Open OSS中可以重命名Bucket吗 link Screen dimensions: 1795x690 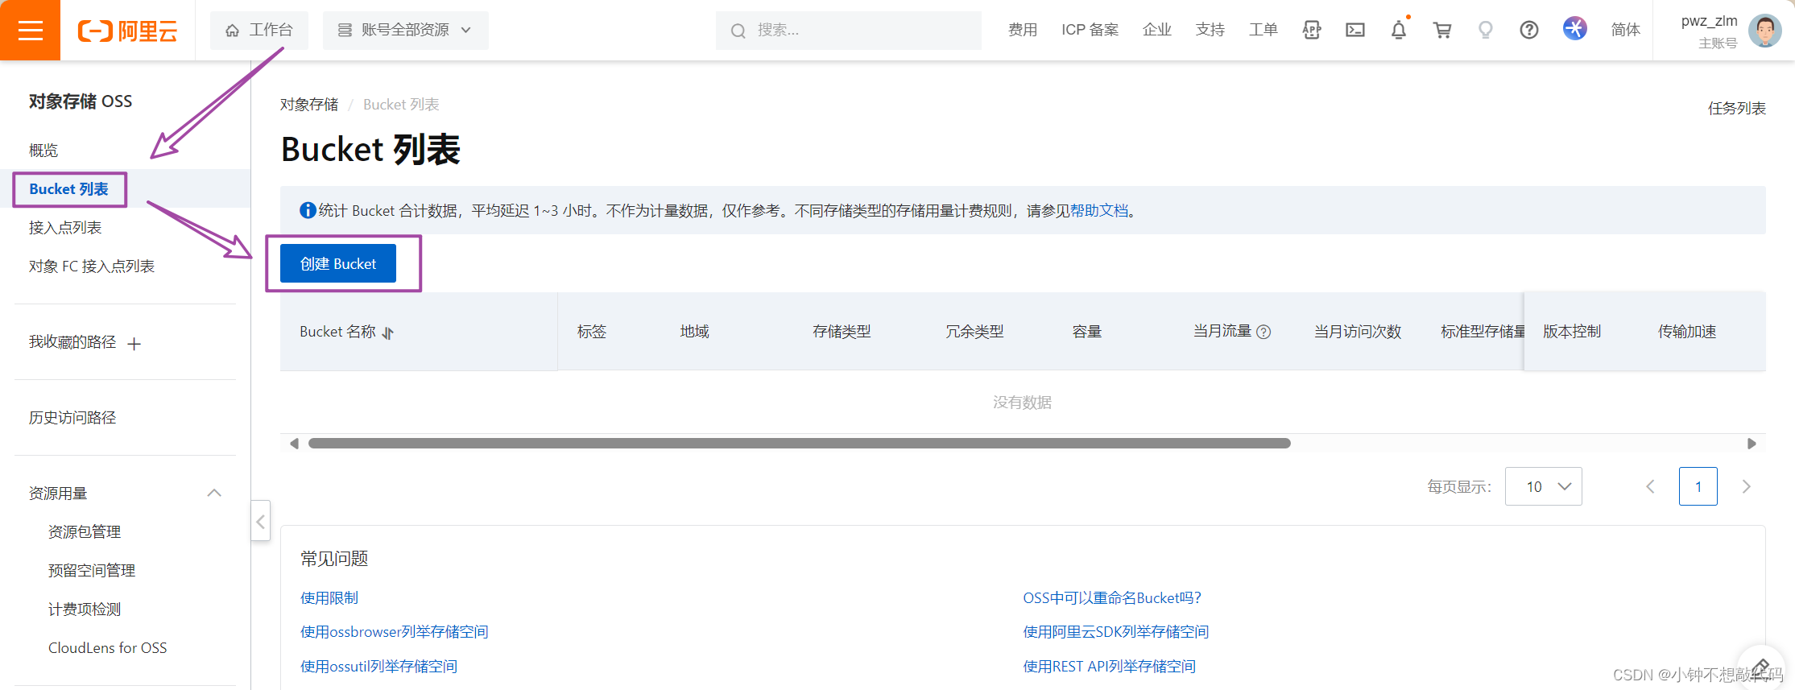coord(1112,598)
